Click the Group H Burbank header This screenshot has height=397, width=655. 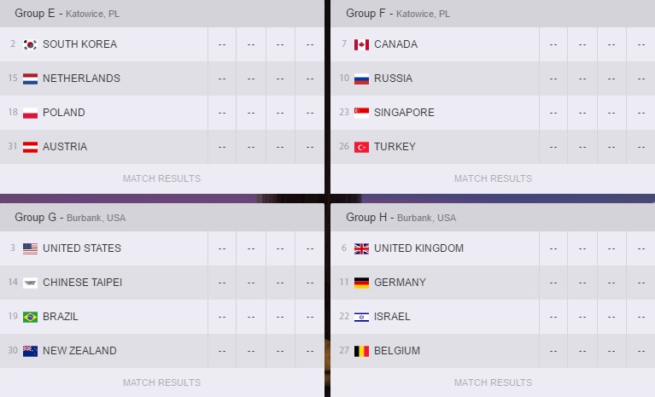click(x=401, y=218)
